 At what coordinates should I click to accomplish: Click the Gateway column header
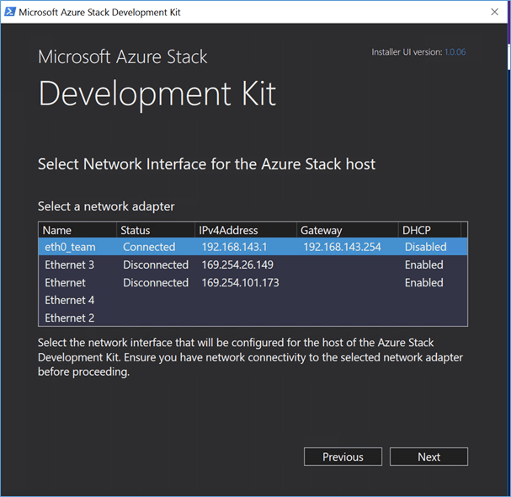coord(348,230)
